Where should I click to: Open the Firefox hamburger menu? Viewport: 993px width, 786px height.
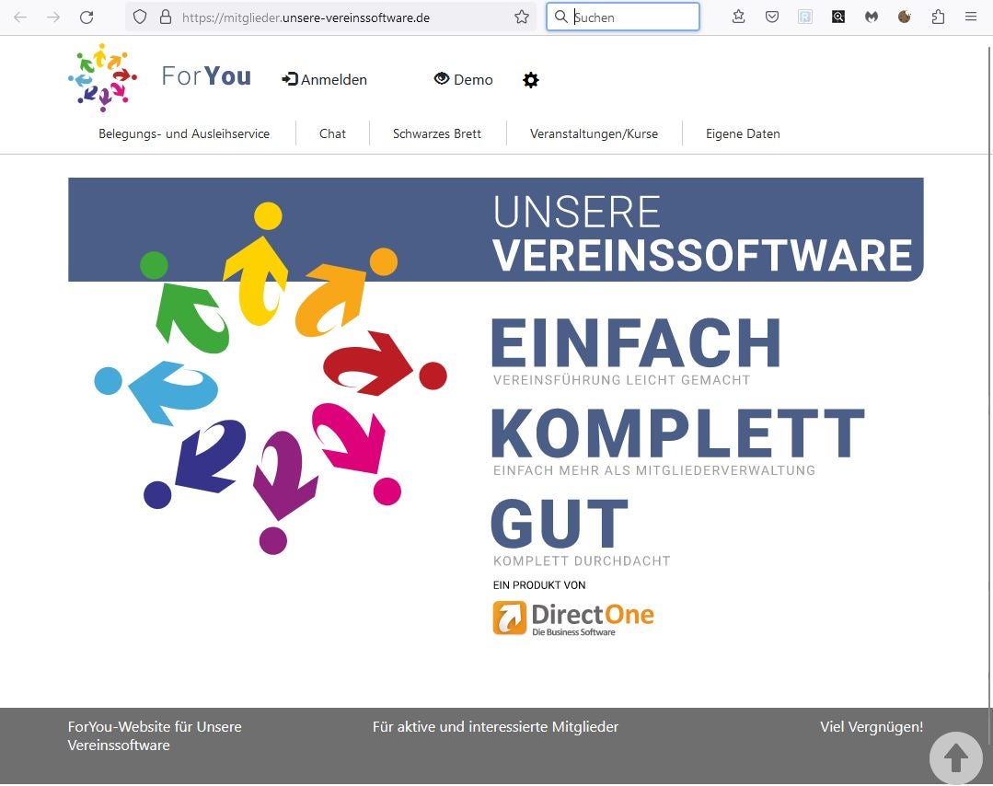971,17
